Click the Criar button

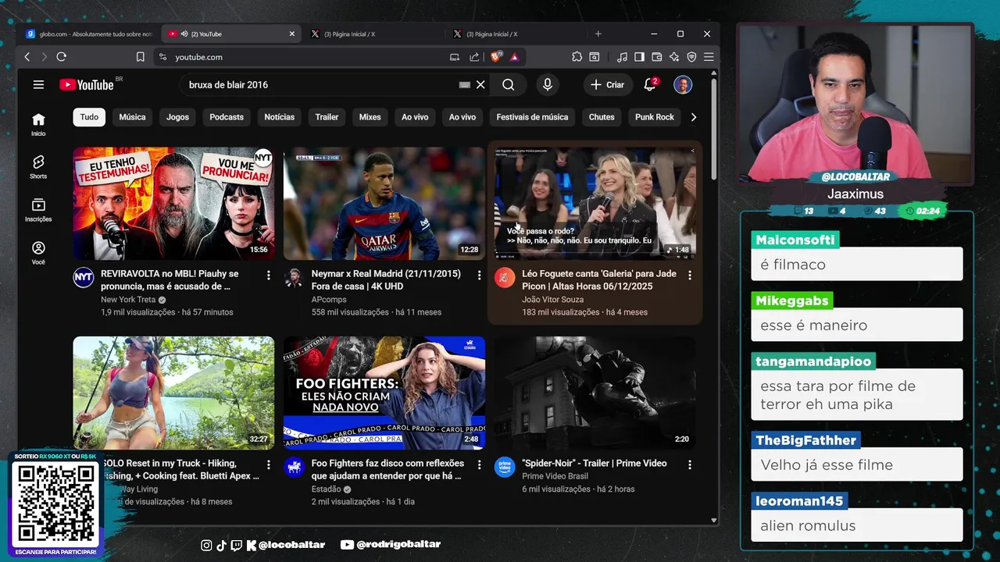607,84
